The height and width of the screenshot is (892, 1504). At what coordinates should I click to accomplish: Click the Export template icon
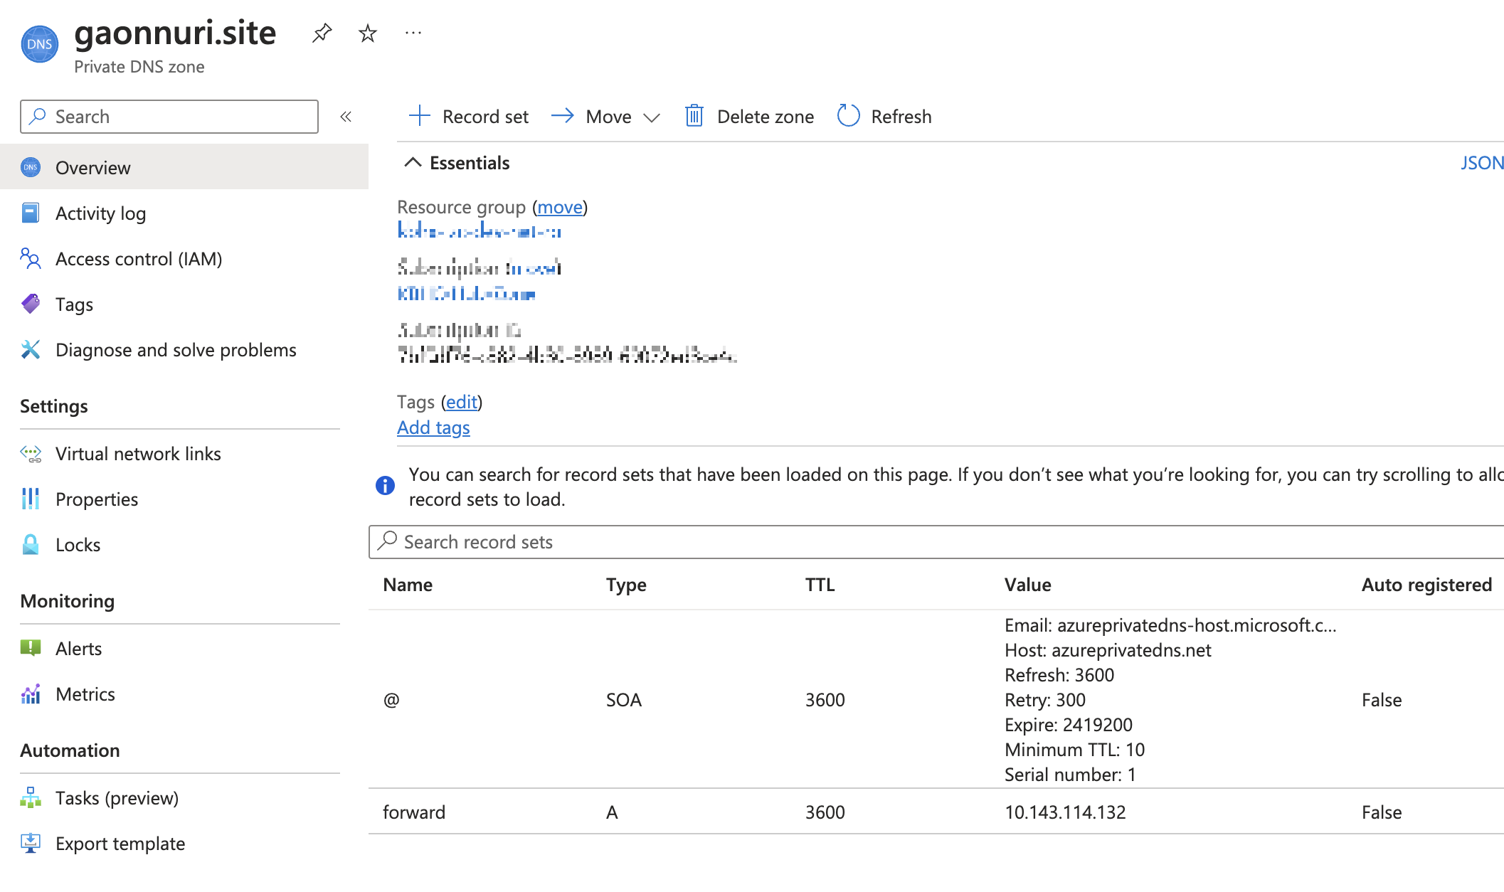(31, 843)
